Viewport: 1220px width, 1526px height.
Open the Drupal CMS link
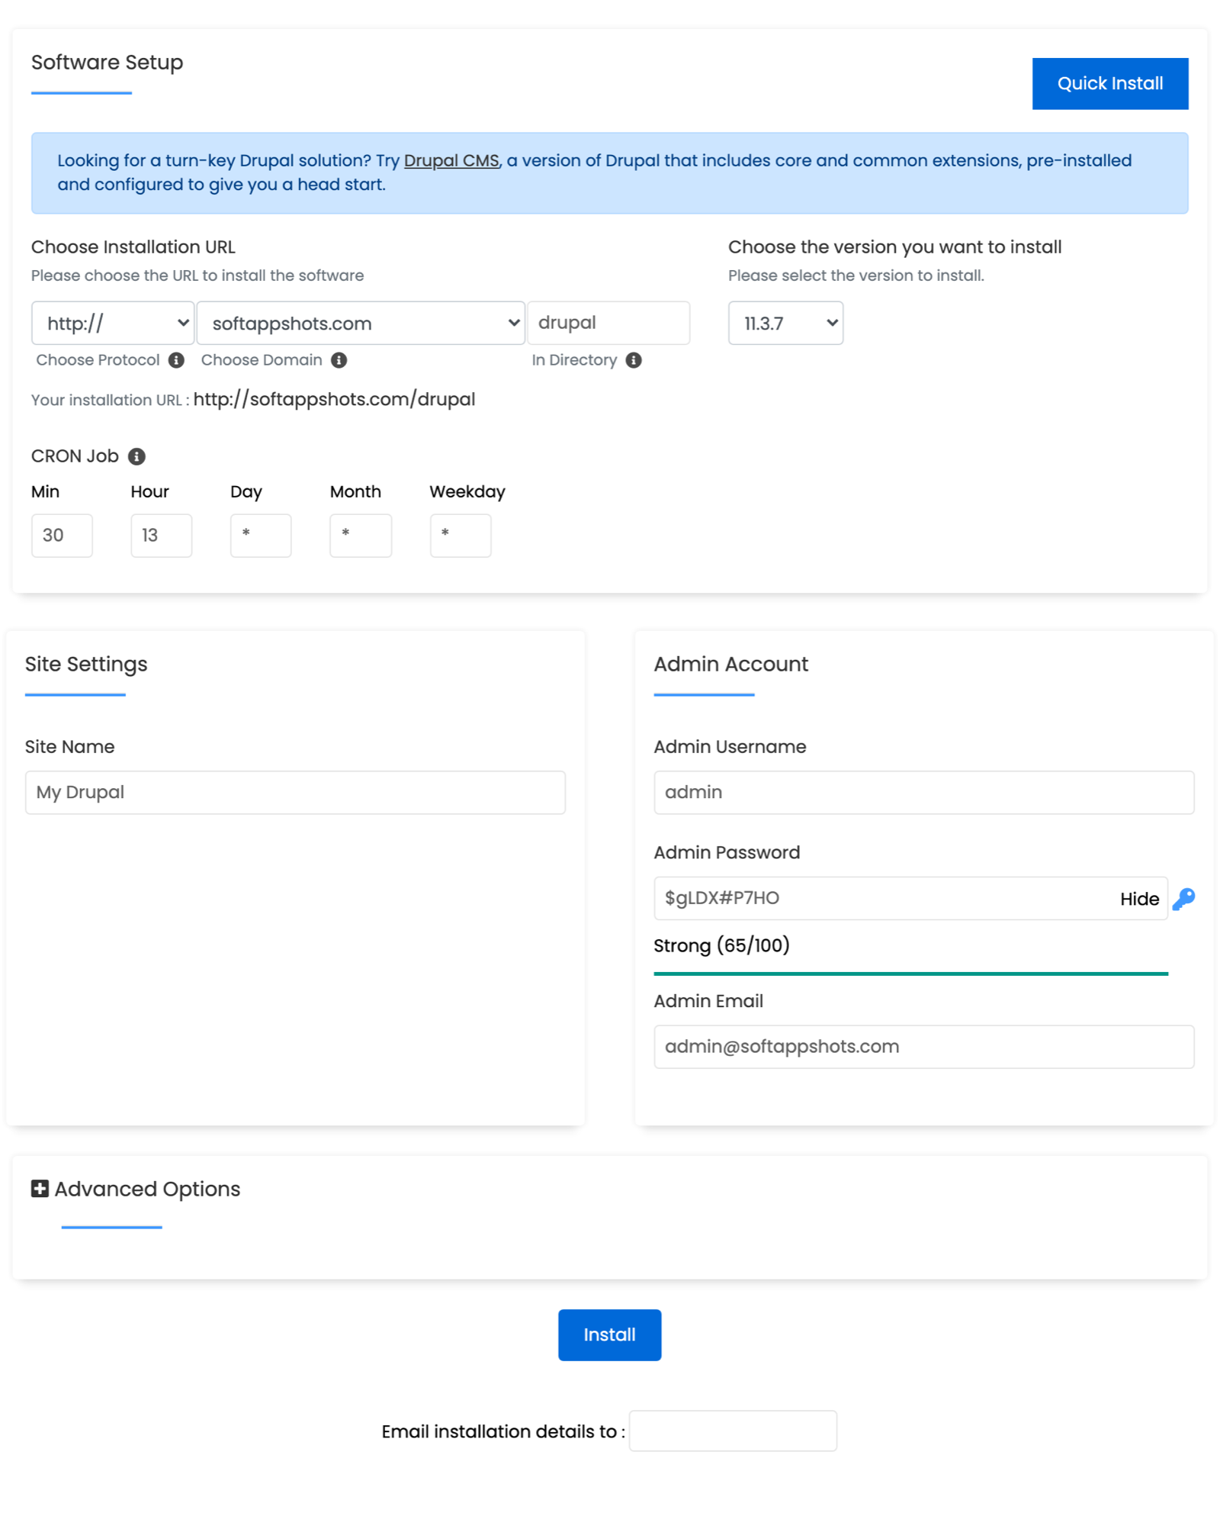click(x=451, y=160)
